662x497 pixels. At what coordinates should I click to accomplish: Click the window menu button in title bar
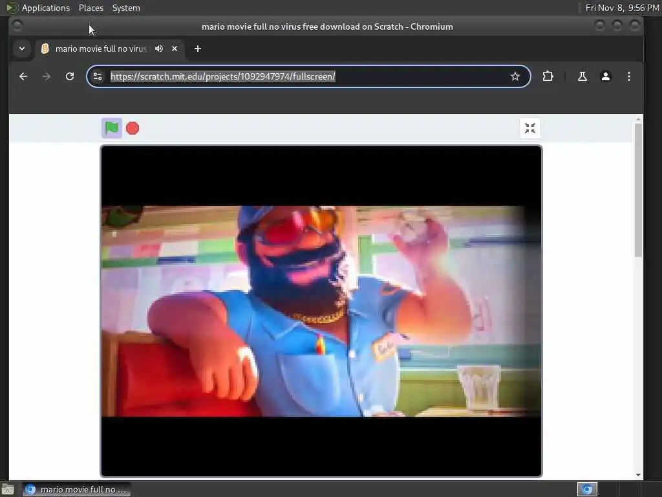pyautogui.click(x=17, y=26)
